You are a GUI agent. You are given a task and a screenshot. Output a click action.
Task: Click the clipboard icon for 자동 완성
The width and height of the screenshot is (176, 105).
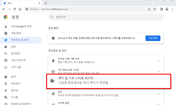pos(6,33)
